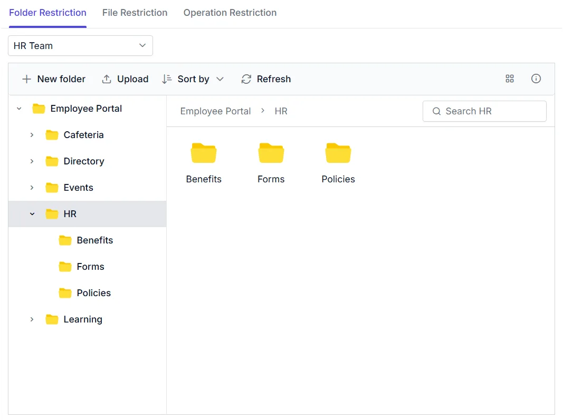Click the Directory folder icon in tree
This screenshot has height=420, width=563.
click(52, 161)
